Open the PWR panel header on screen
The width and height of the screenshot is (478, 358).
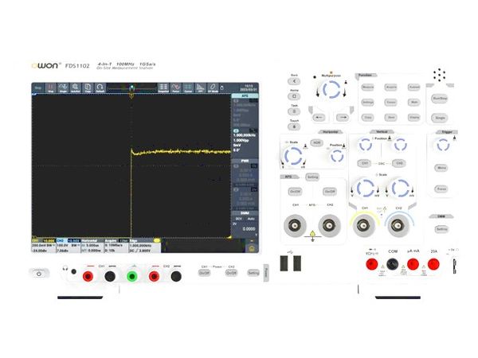coord(245,161)
